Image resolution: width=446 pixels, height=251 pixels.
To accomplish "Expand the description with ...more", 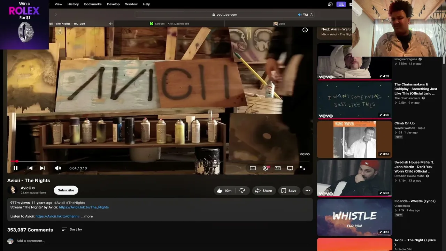I will [x=87, y=216].
